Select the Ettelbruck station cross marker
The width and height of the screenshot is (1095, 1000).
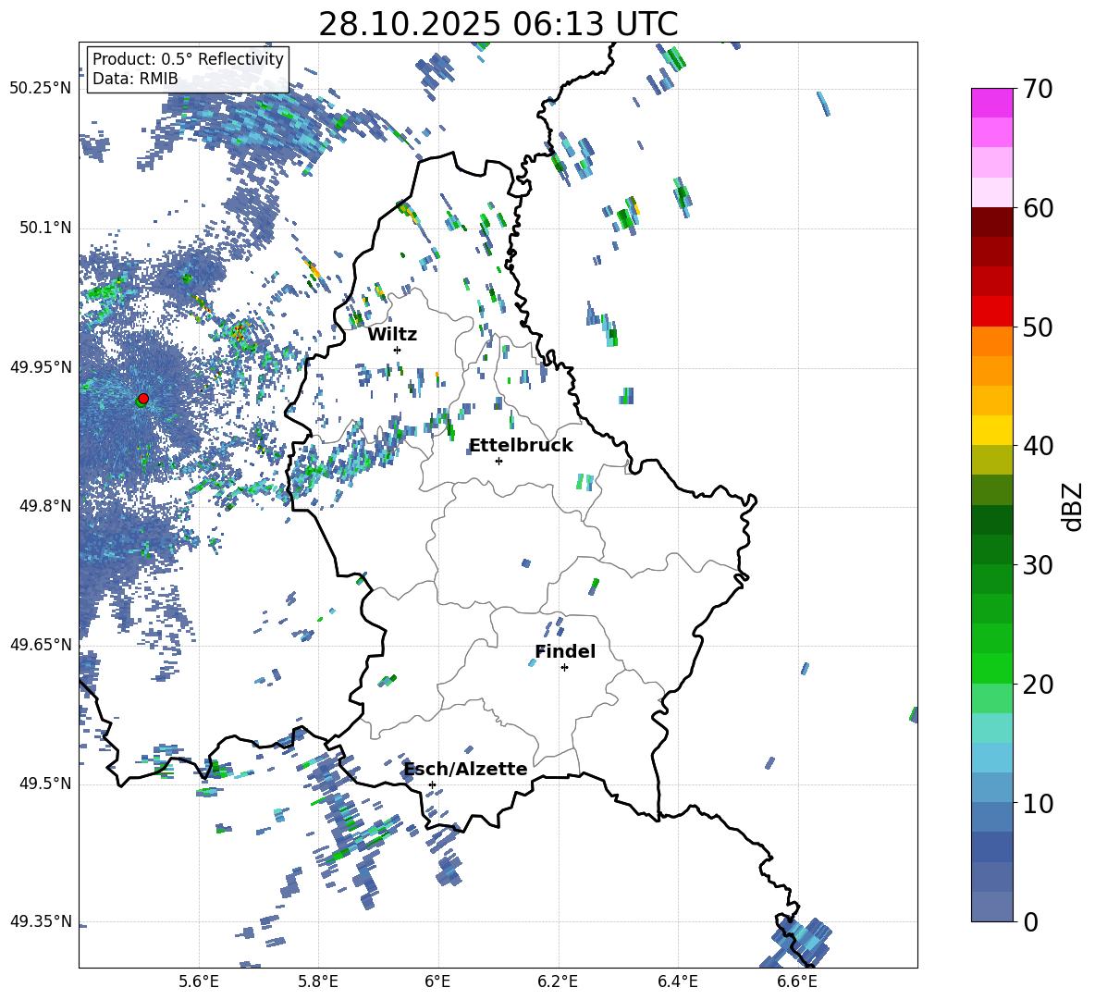[498, 461]
